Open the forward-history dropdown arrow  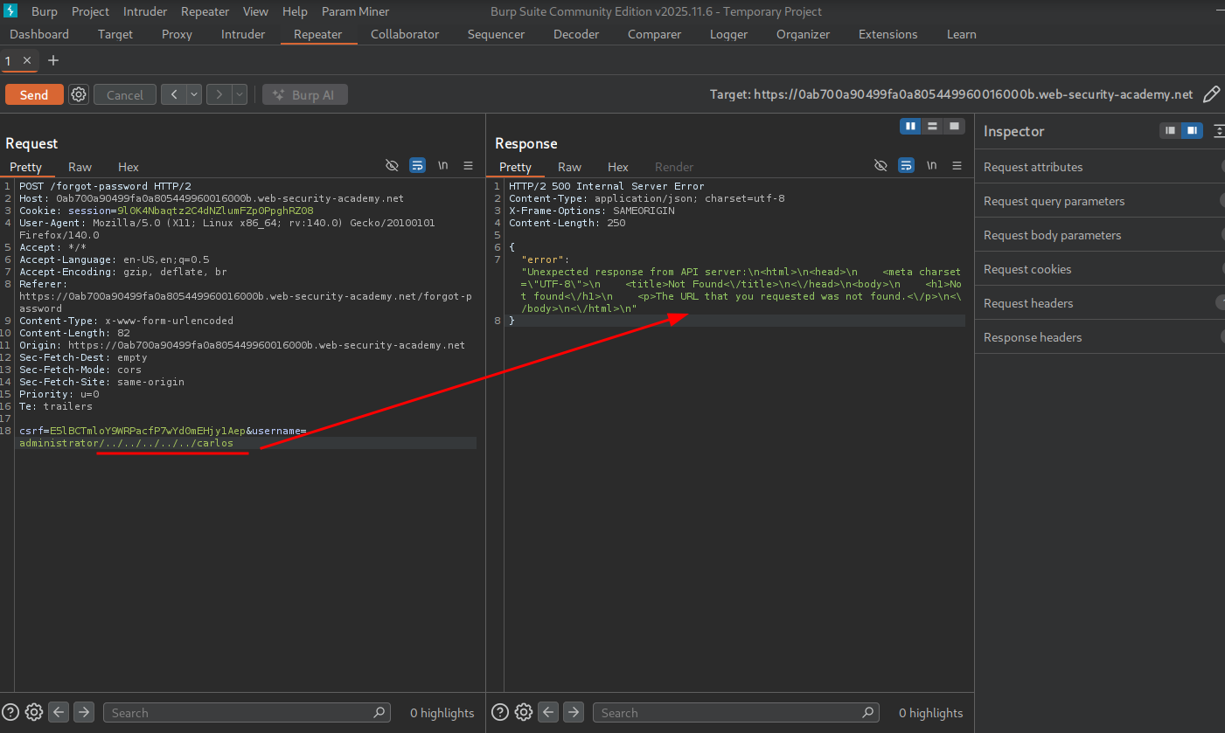(x=239, y=94)
